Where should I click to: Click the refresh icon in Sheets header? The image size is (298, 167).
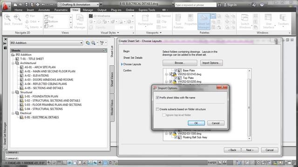(x=105, y=51)
